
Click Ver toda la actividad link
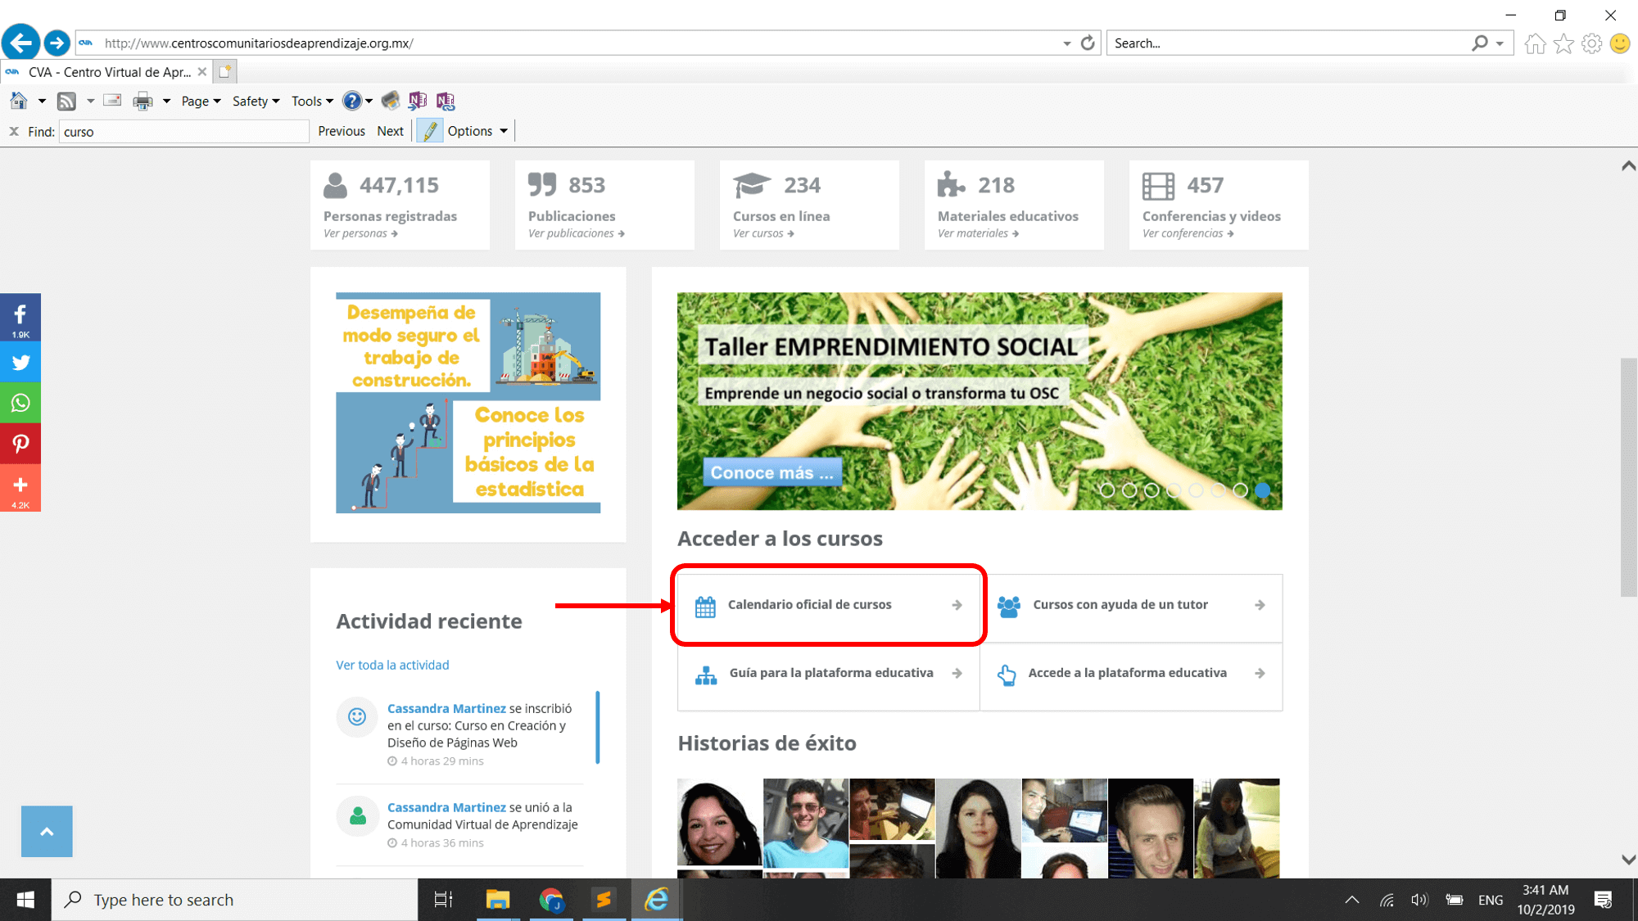[392, 665]
